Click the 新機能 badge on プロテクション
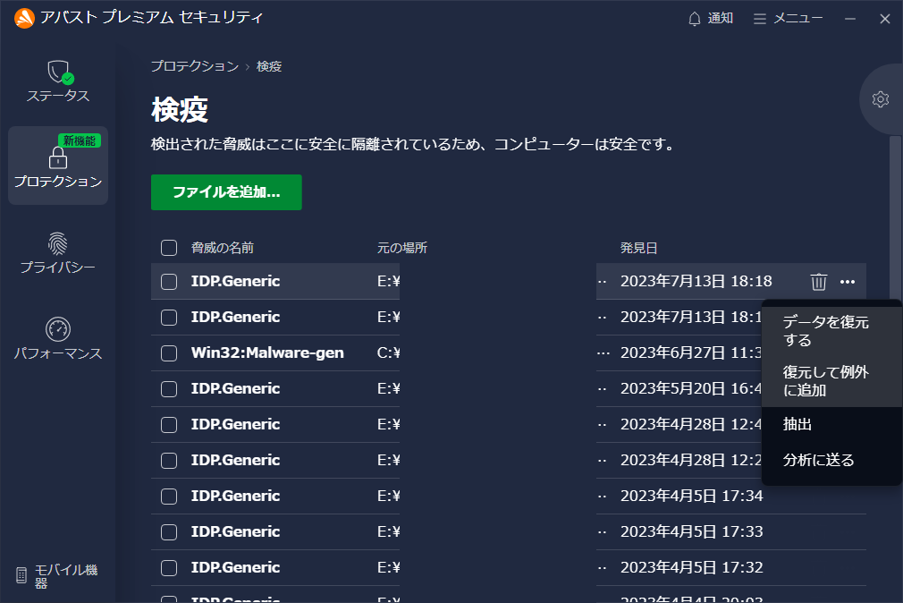 click(80, 140)
